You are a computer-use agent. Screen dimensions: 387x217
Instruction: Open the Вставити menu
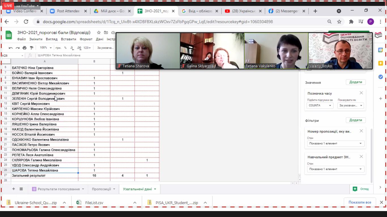[69, 39]
